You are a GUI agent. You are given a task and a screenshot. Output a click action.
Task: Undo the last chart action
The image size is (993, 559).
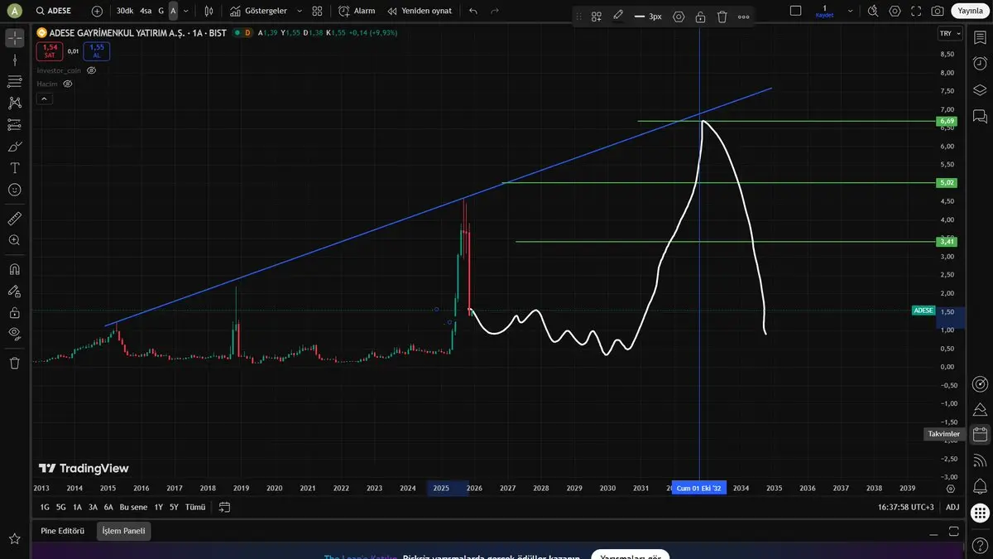[473, 11]
